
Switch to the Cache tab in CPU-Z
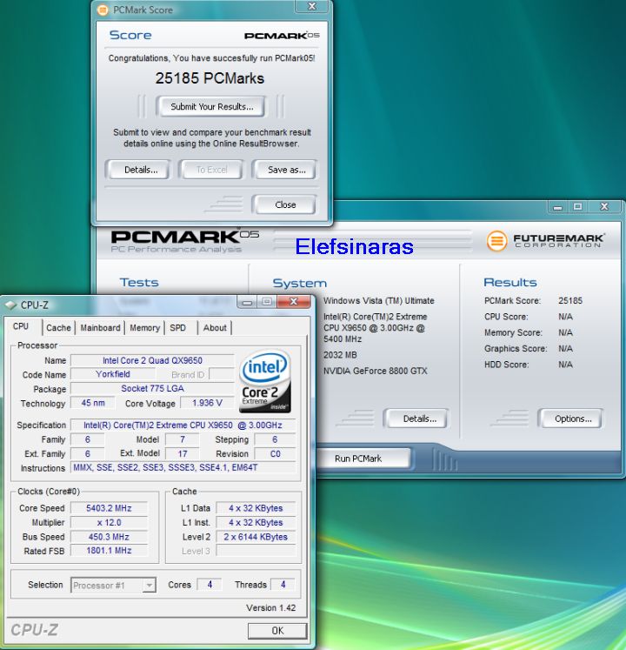pyautogui.click(x=58, y=327)
